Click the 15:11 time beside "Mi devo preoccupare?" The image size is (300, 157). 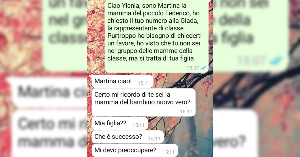click(x=168, y=152)
